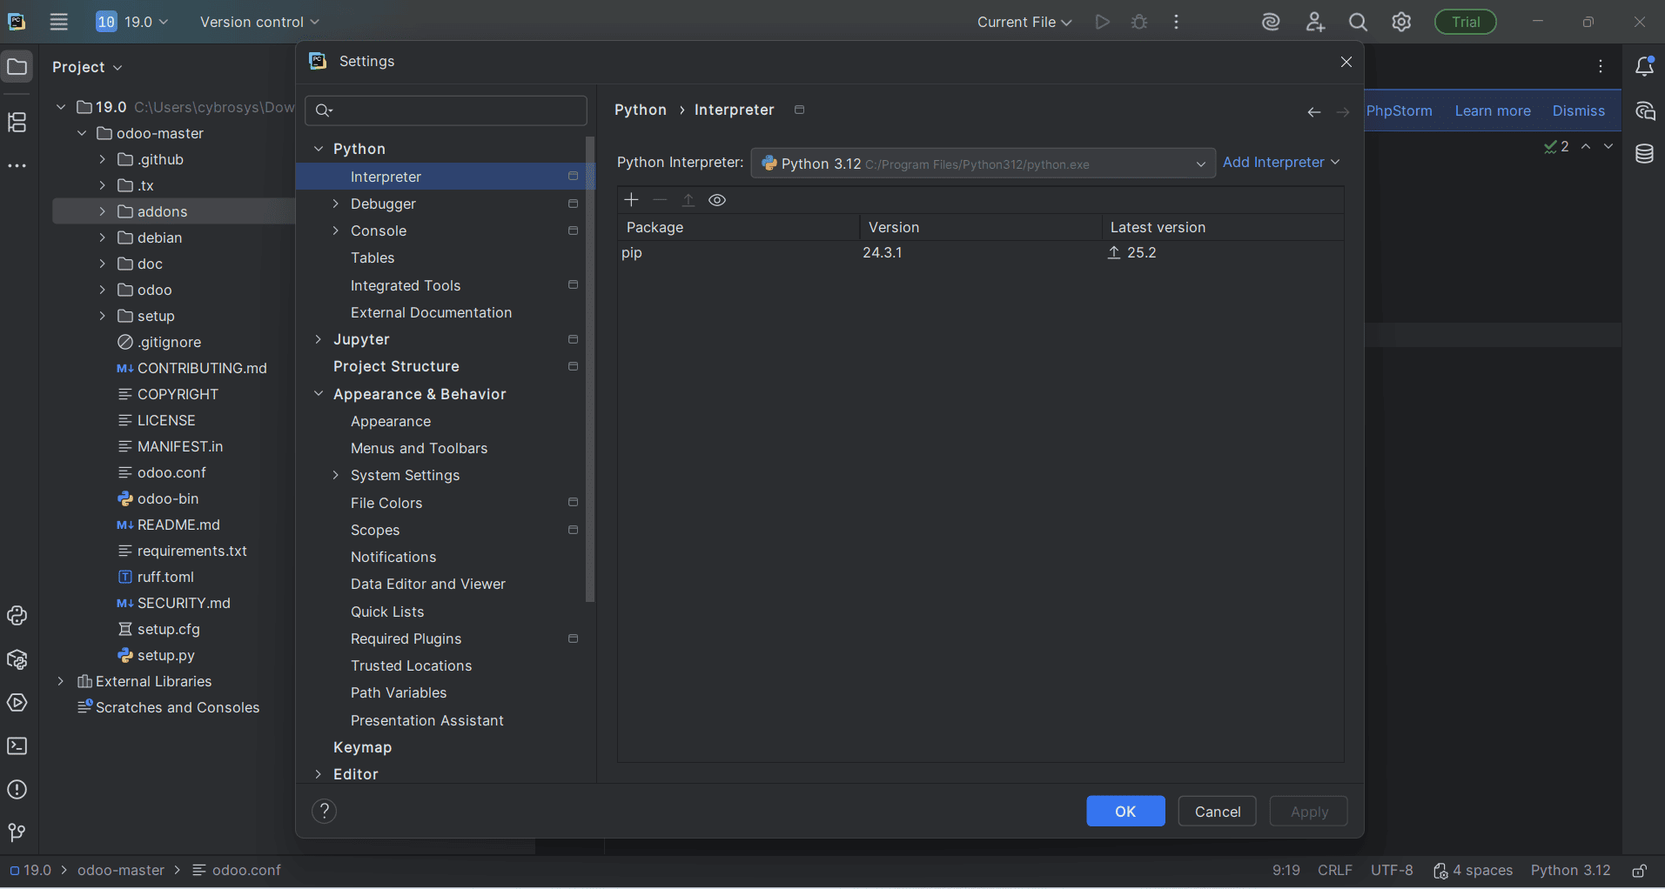Click the Run button in toolbar

click(1103, 22)
